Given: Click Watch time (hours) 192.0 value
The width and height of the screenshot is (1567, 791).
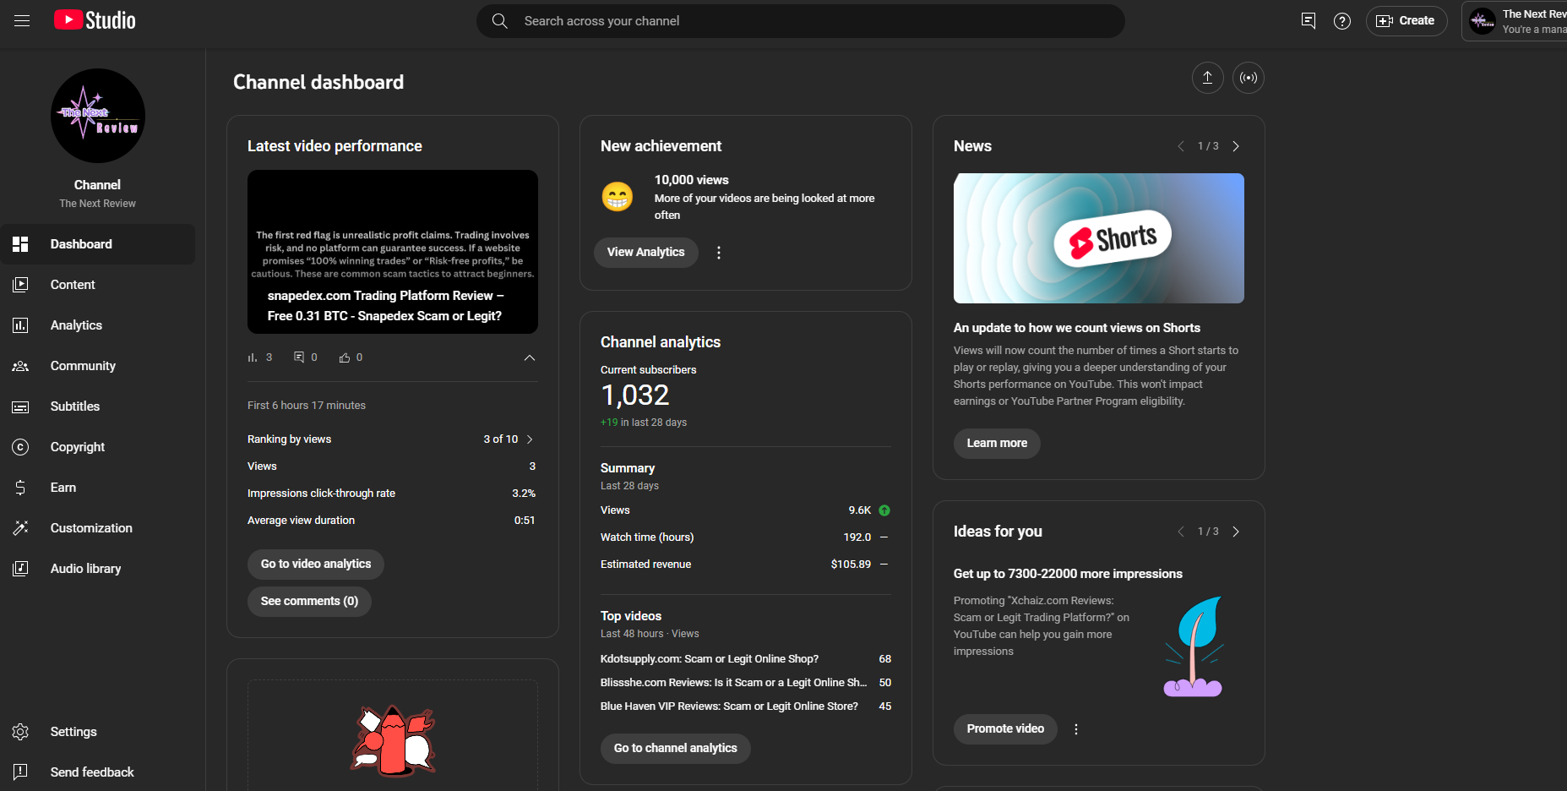Looking at the screenshot, I should coord(857,537).
